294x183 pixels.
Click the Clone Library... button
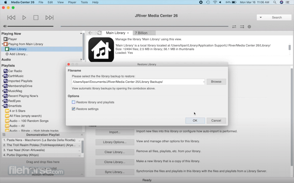click(x=115, y=162)
